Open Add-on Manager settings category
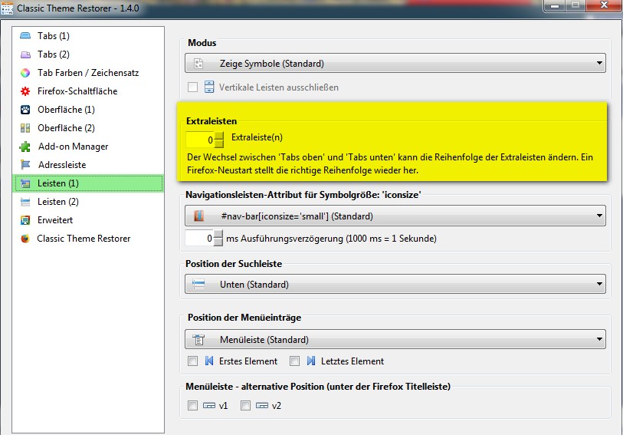Image resolution: width=623 pixels, height=435 pixels. pos(88,147)
